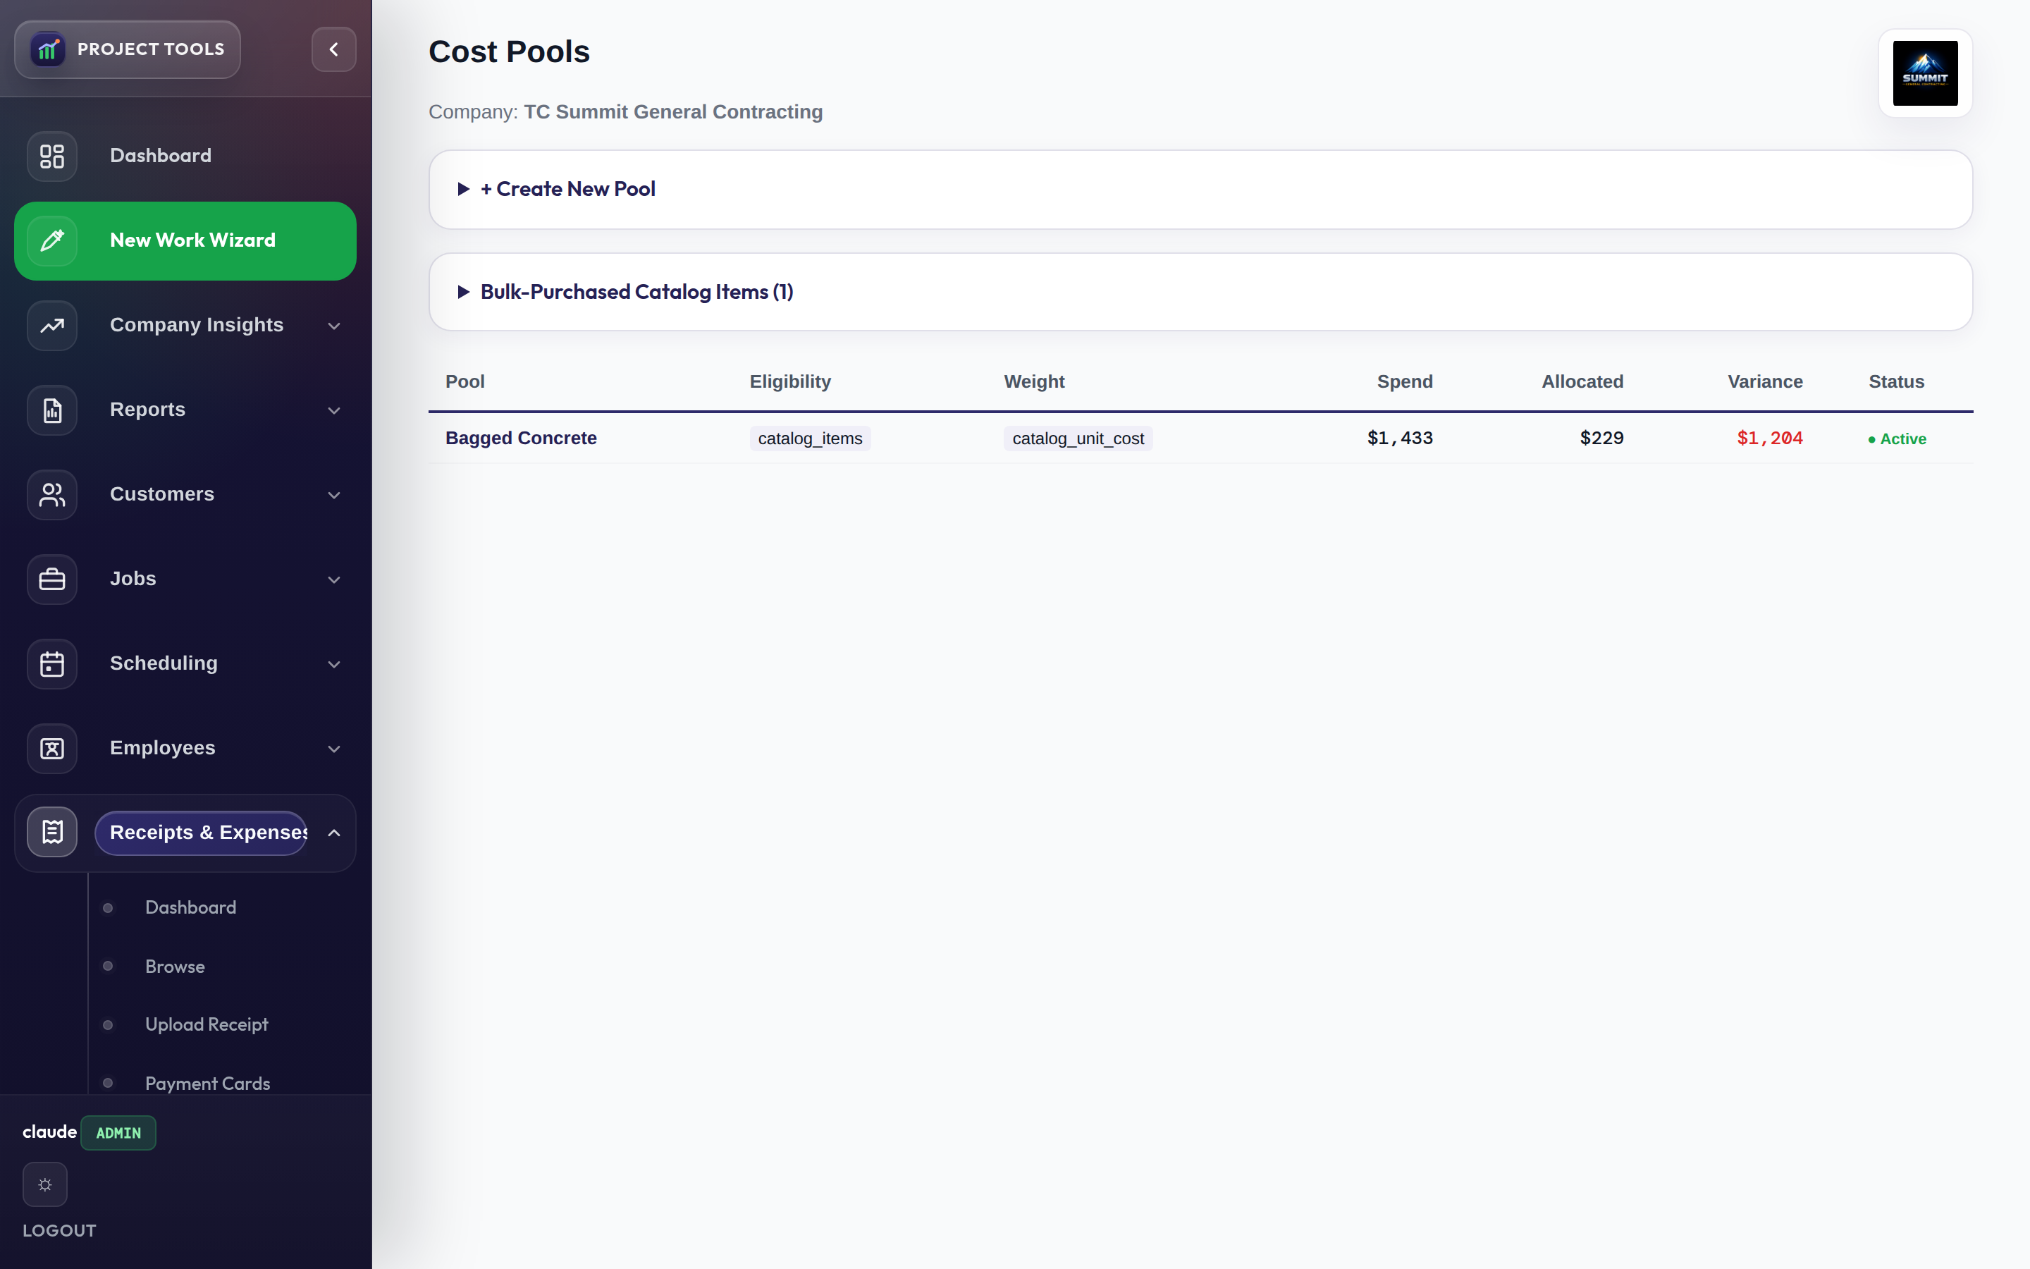Image resolution: width=2030 pixels, height=1269 pixels.
Task: Click the Weight column header
Action: tap(1034, 382)
